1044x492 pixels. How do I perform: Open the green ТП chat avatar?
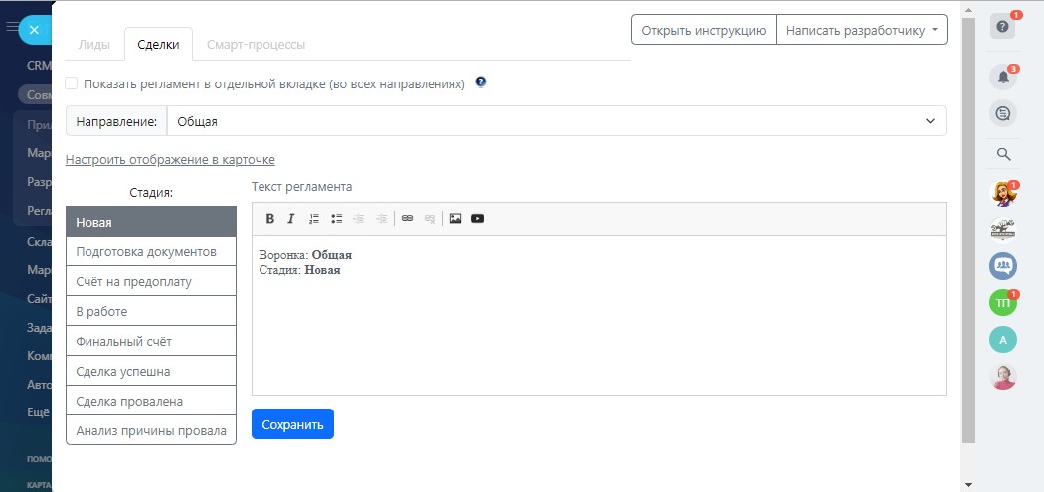(x=1002, y=303)
